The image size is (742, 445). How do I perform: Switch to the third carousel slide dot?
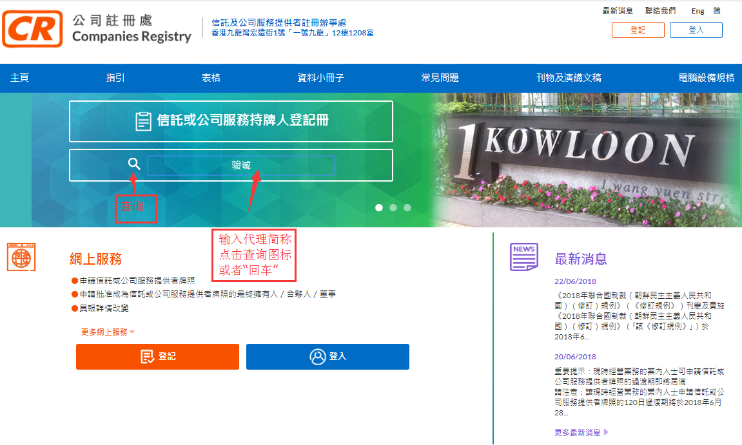point(407,207)
